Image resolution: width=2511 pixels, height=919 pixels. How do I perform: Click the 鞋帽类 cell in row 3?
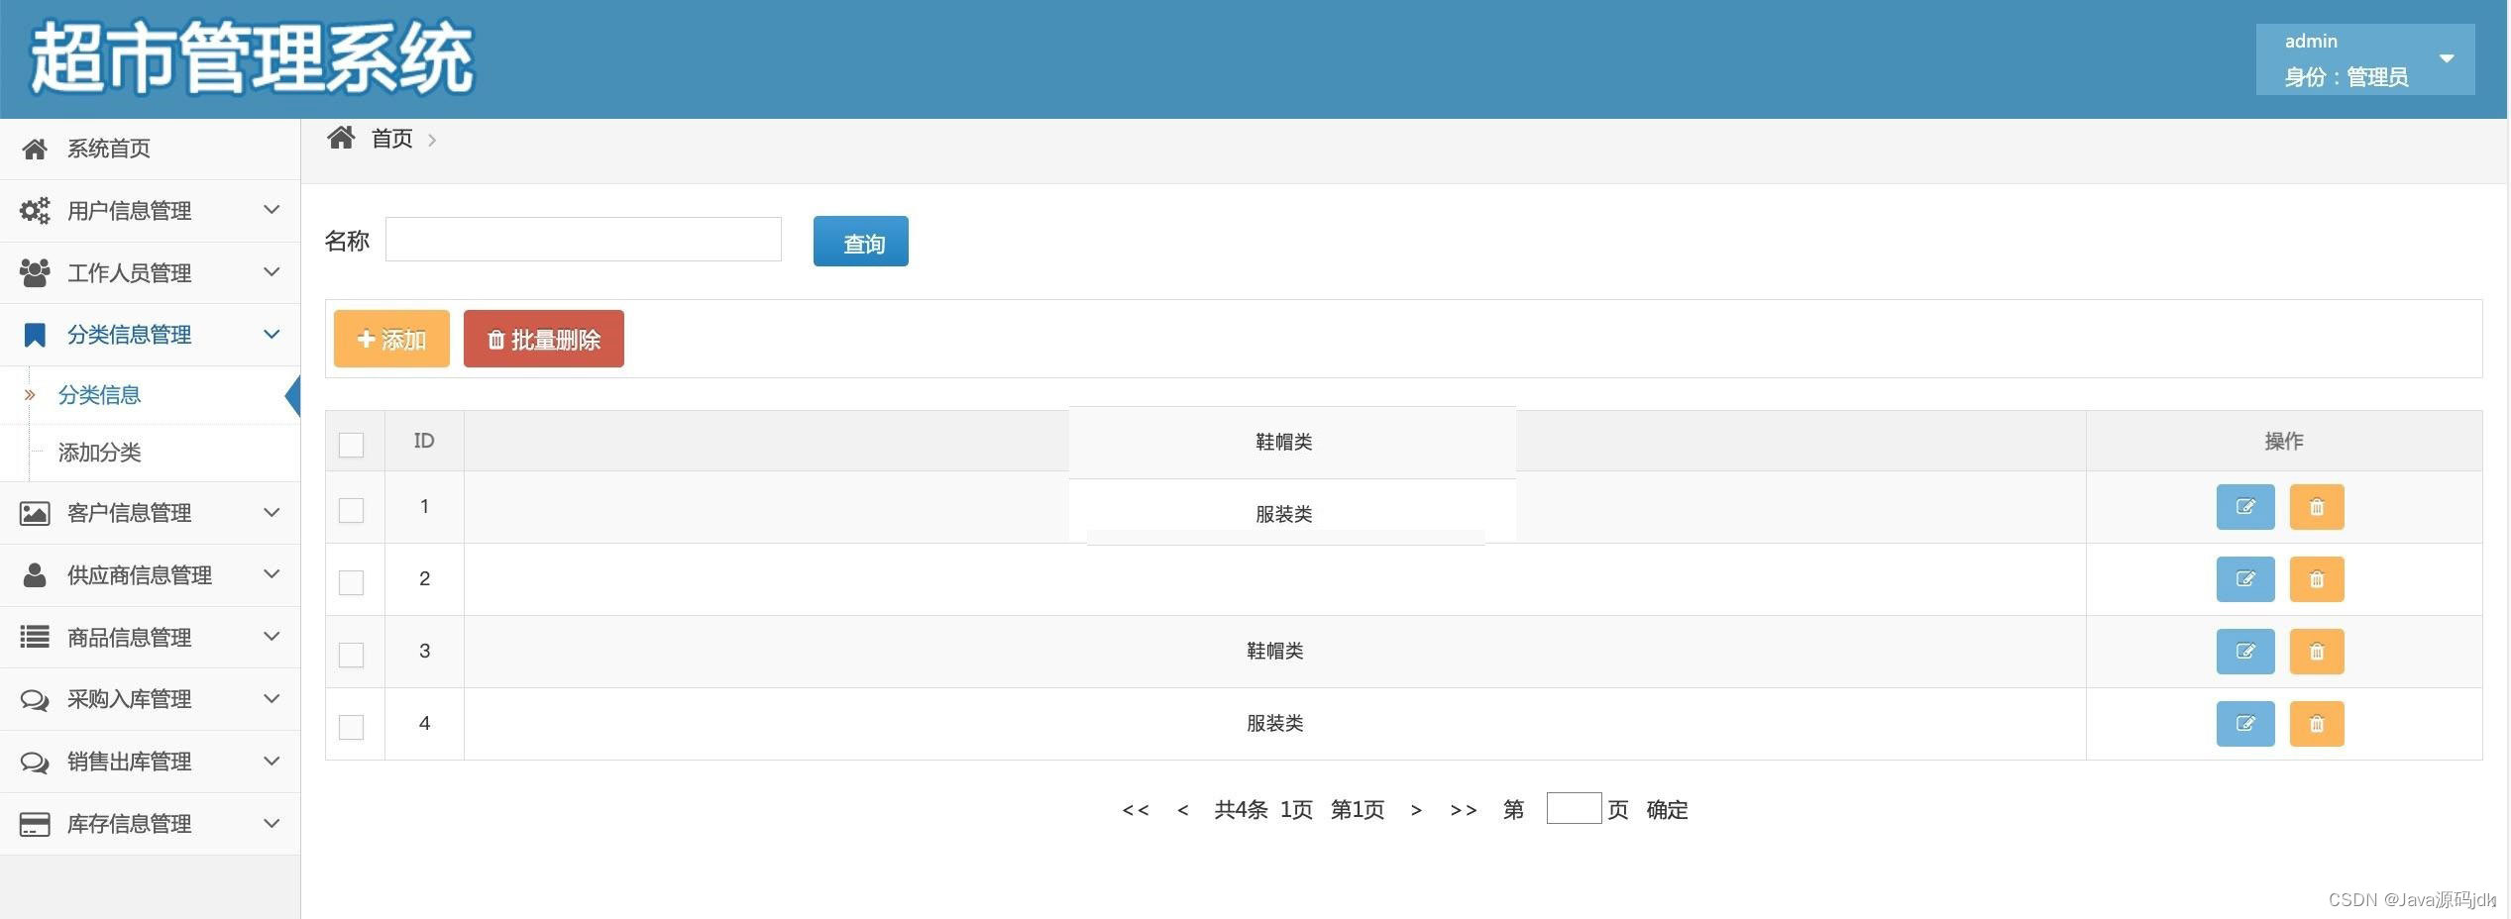point(1274,652)
